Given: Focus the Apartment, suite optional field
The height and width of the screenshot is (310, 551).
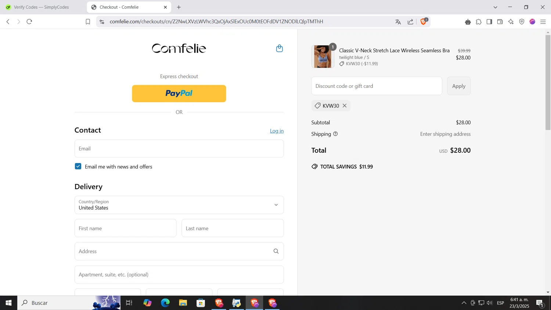Looking at the screenshot, I should pos(179,274).
